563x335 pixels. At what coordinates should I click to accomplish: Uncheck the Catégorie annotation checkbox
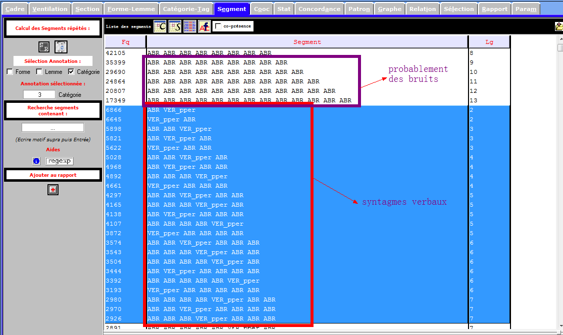[71, 72]
